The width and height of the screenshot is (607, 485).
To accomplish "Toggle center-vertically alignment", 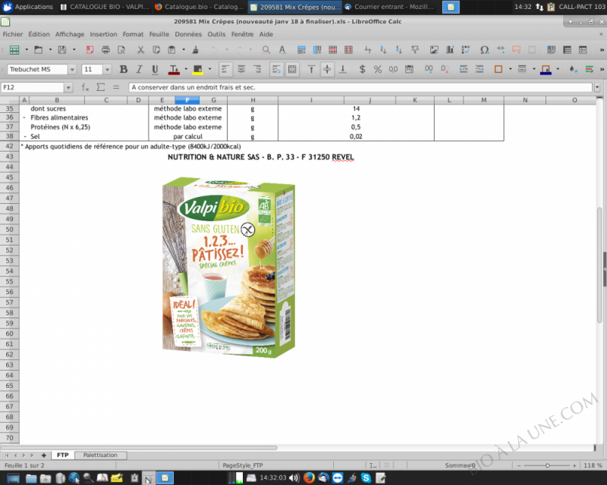I will tap(327, 69).
